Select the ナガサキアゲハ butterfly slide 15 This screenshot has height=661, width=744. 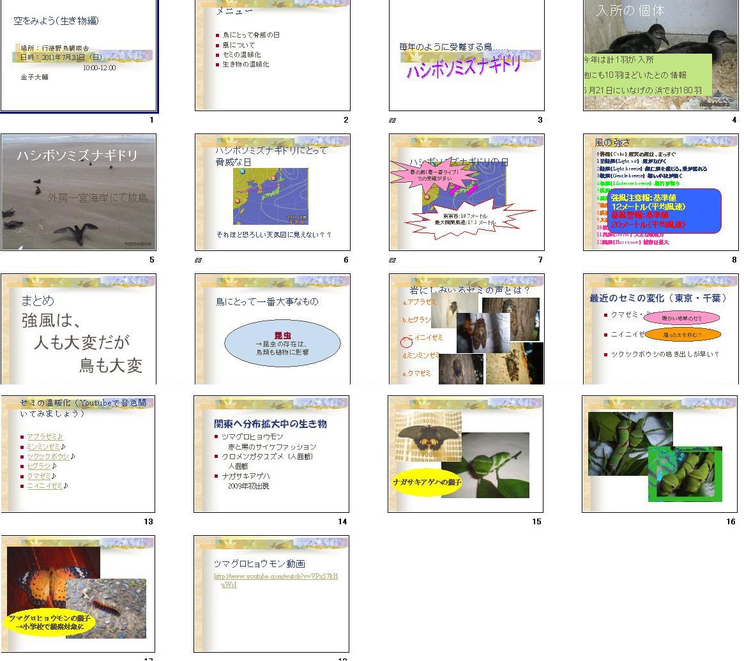pos(466,454)
